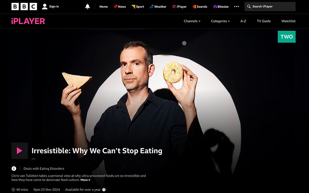Open the TV Guide
The width and height of the screenshot is (309, 193).
point(264,21)
